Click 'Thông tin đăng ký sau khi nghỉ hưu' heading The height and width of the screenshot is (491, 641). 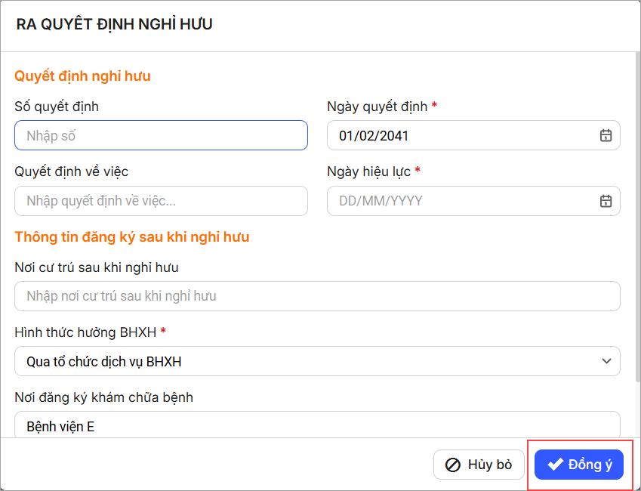click(132, 237)
